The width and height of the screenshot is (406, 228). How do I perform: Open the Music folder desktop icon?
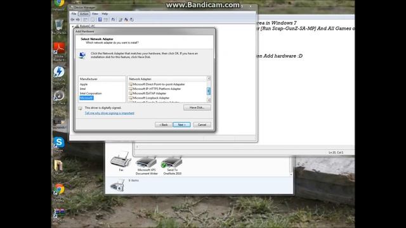(x=58, y=167)
